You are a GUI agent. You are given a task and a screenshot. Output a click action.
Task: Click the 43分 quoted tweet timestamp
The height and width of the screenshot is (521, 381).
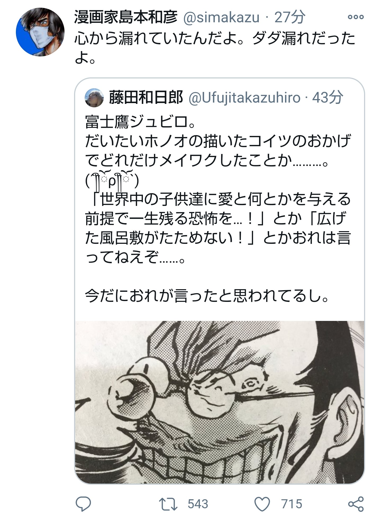coord(328,98)
